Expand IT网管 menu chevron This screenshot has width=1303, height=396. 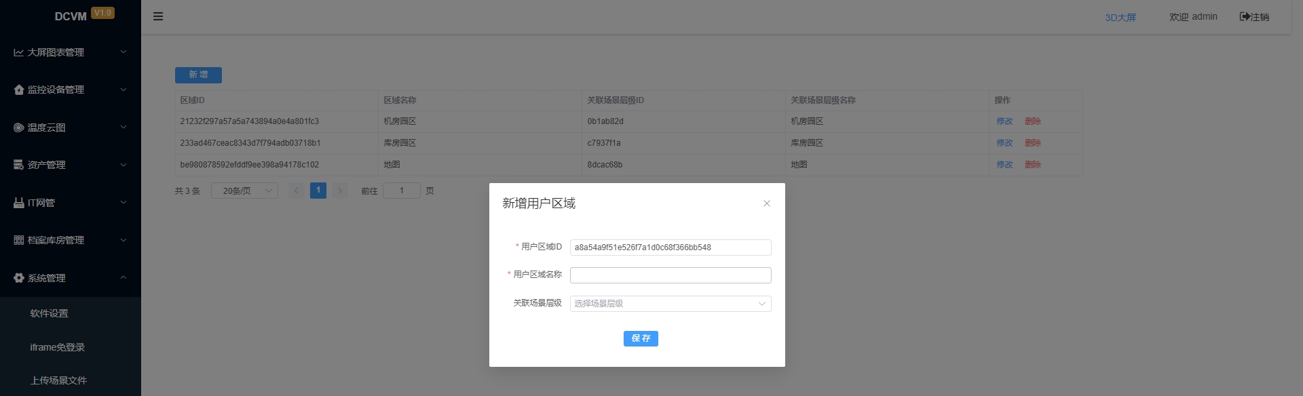click(124, 202)
